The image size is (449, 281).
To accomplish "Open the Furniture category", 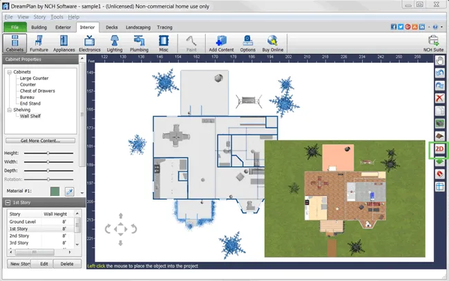I will tap(39, 43).
